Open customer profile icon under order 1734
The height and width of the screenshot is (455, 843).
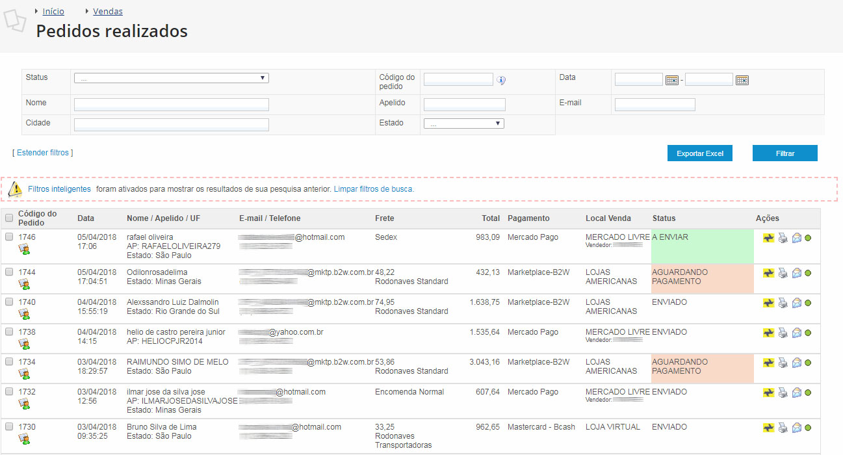[24, 374]
